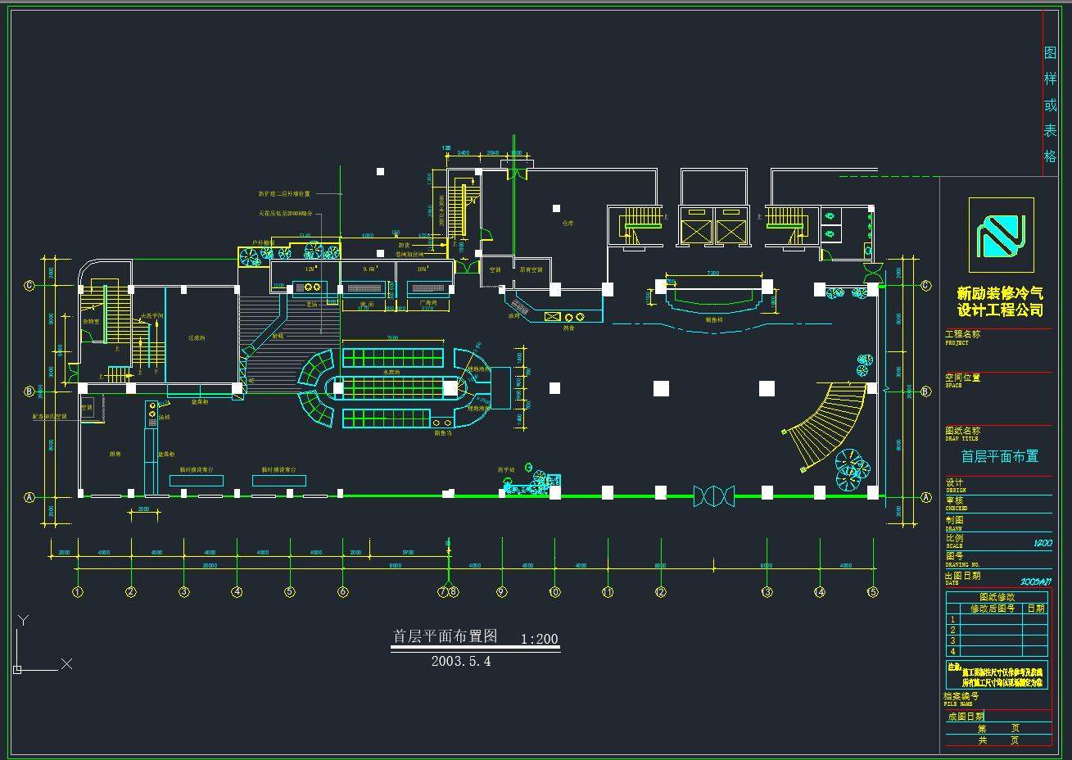Select the cyan 首层平面布置 title block text

click(x=999, y=457)
